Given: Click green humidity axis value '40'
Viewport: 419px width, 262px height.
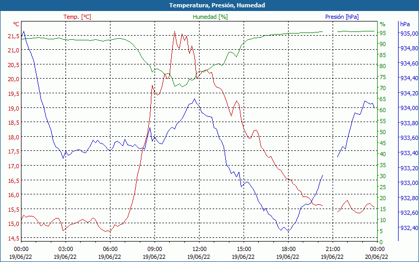Looking at the screenshot, I should (383, 154).
